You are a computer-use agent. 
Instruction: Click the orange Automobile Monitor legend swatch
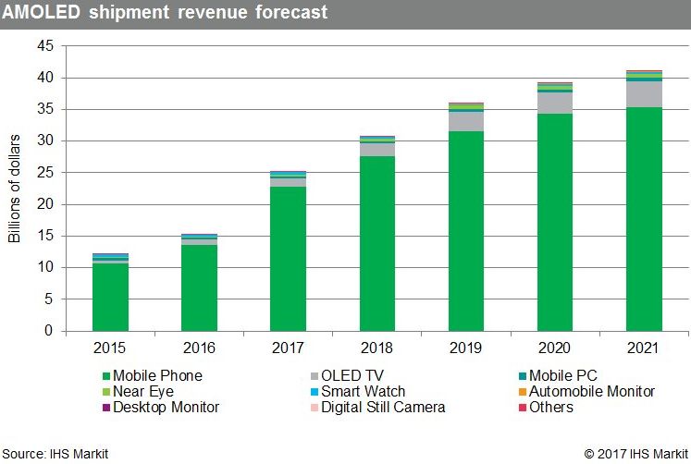pyautogui.click(x=524, y=393)
